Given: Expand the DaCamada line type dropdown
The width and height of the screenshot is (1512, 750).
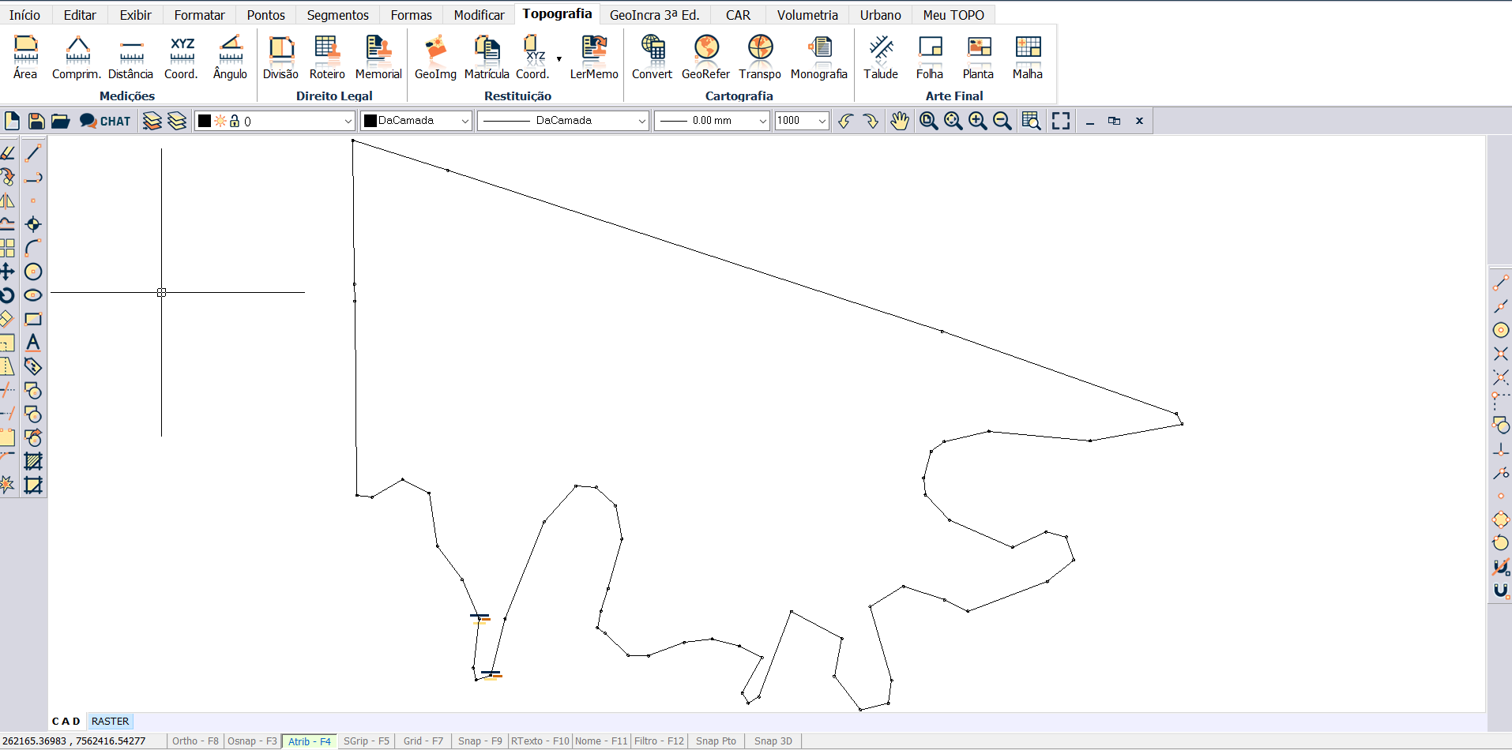Looking at the screenshot, I should pyautogui.click(x=641, y=121).
